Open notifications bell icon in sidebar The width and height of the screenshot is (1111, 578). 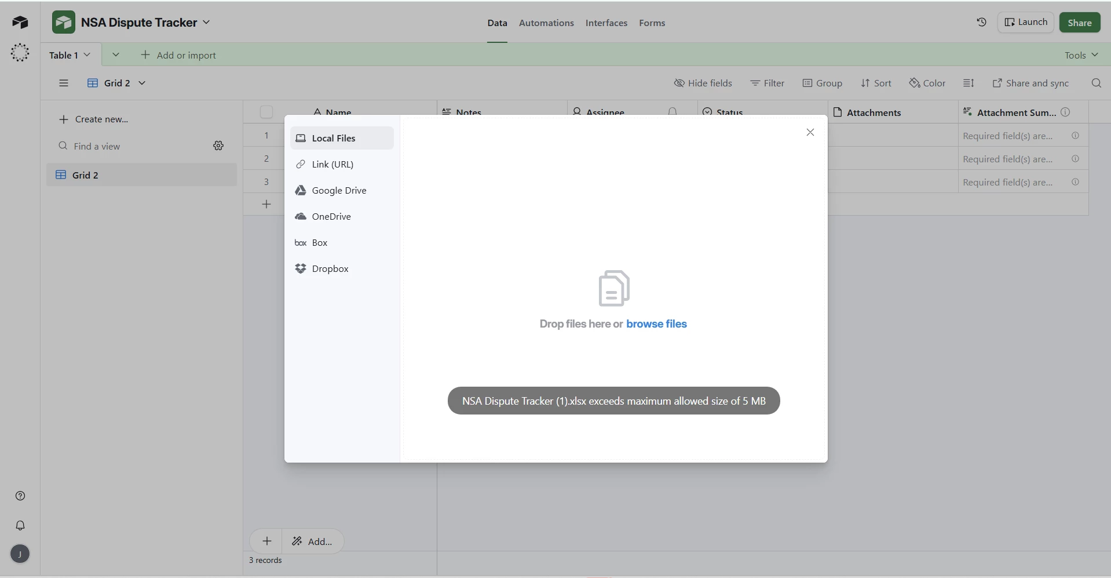20,525
